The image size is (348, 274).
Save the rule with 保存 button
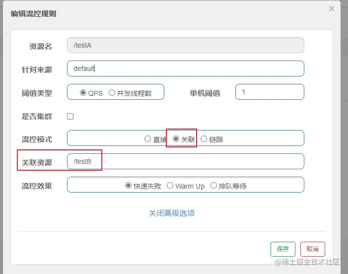point(283,249)
